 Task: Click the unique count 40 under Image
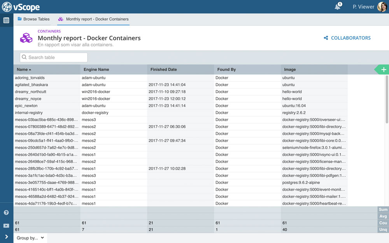click(285, 230)
